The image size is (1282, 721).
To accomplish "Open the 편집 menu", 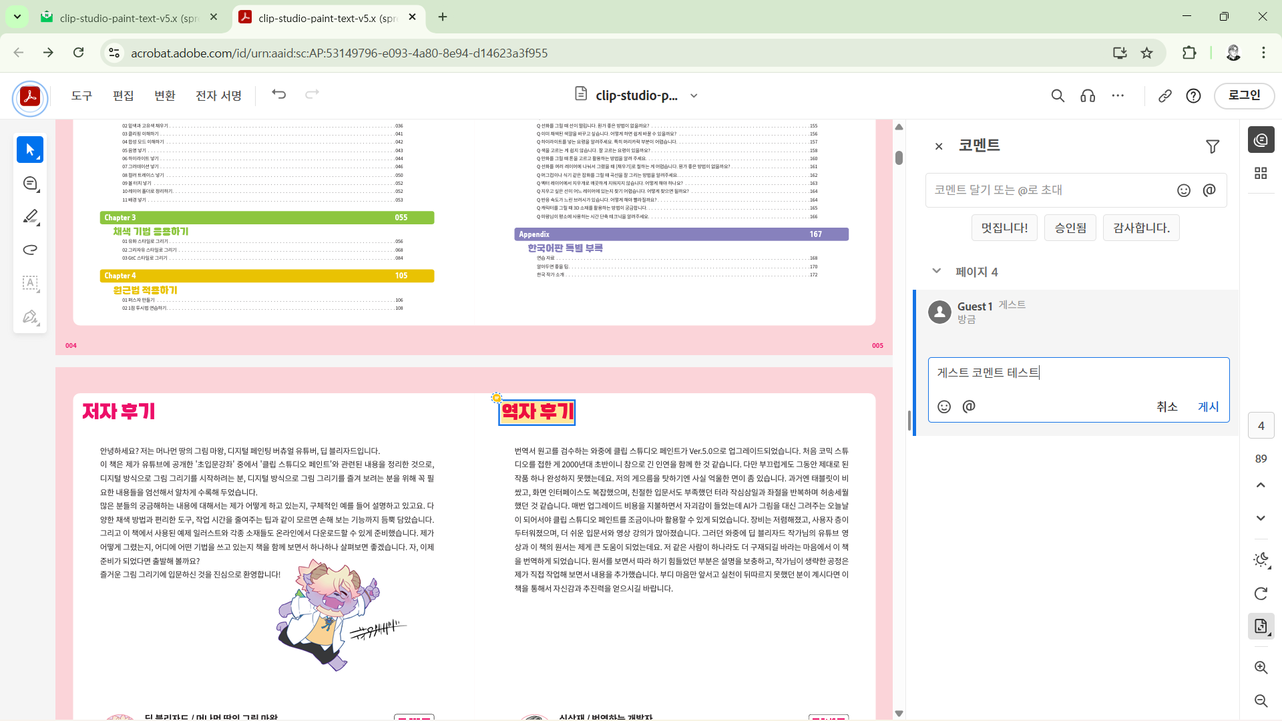I will click(x=123, y=95).
